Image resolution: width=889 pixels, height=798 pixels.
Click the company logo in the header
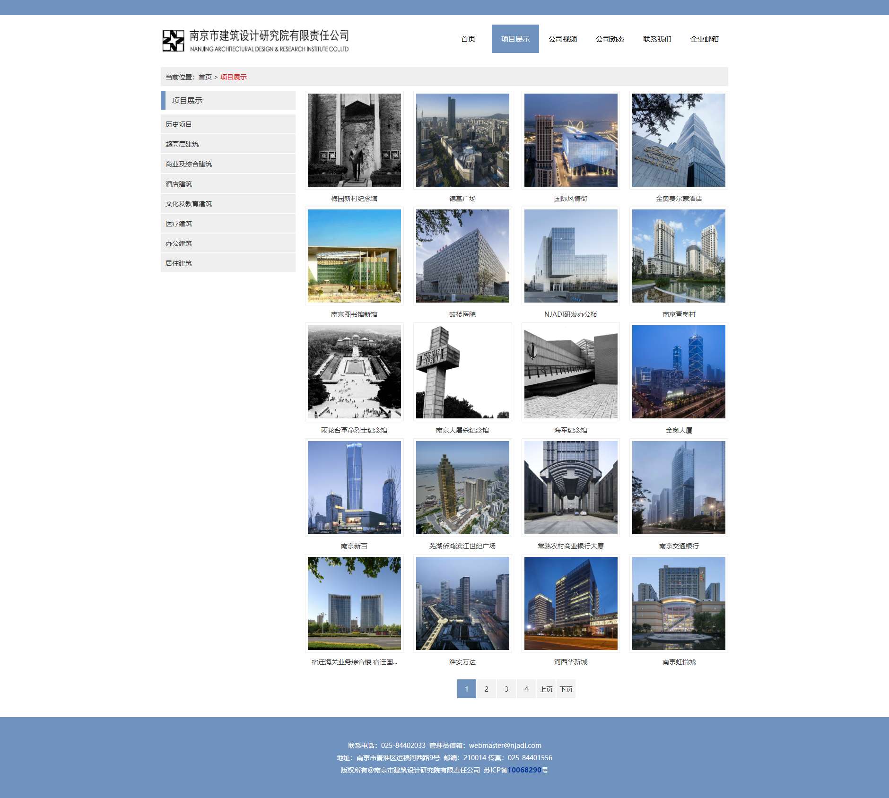click(255, 41)
